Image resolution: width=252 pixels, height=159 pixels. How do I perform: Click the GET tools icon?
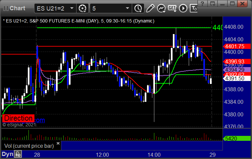point(172,8)
